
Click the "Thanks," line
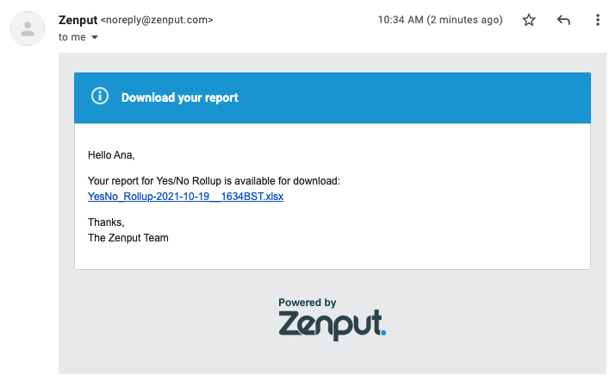pos(106,222)
